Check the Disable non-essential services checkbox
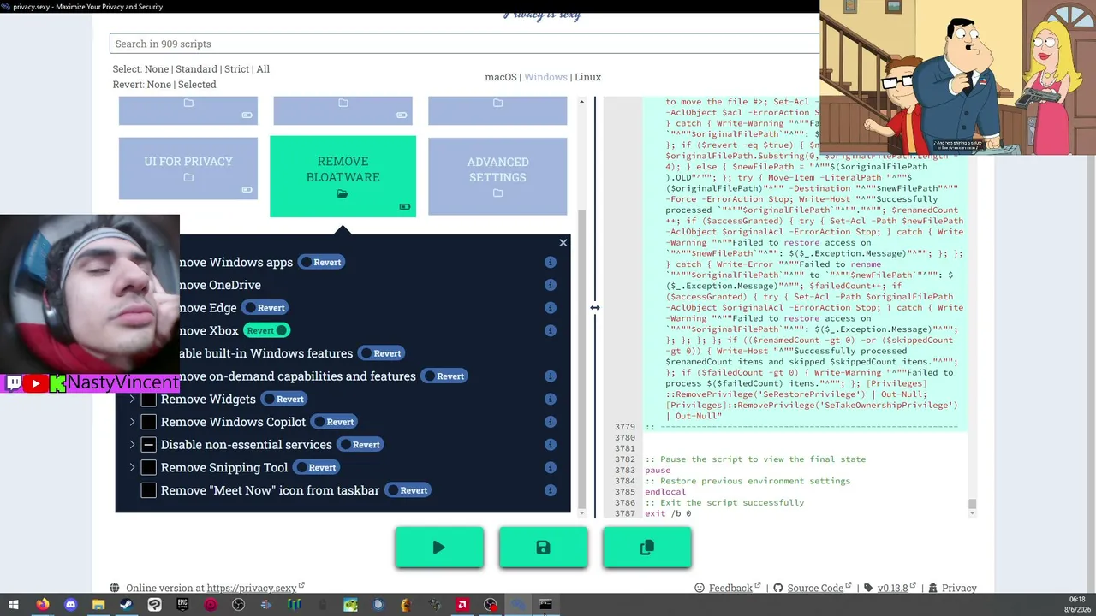Image resolution: width=1096 pixels, height=616 pixels. [x=149, y=445]
